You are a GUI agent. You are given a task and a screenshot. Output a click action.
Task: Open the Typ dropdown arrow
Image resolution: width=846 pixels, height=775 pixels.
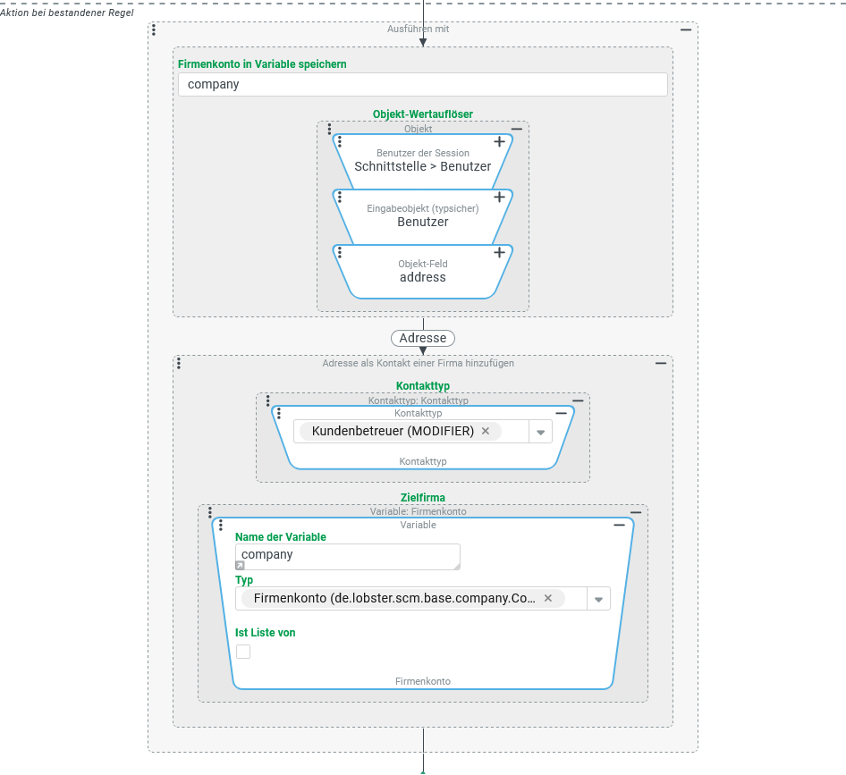coord(598,599)
